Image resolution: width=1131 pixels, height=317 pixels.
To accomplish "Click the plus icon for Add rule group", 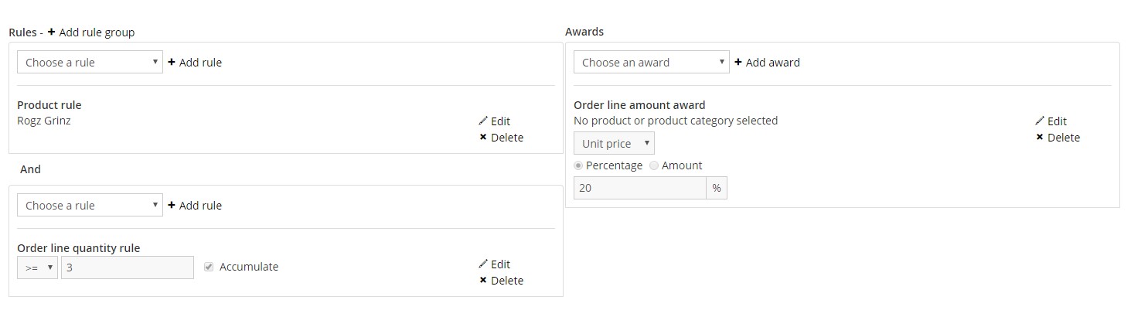I will (x=51, y=32).
